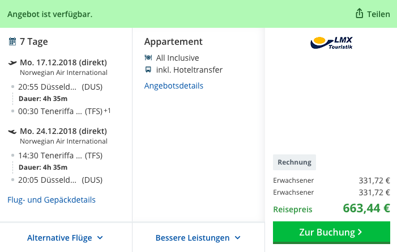Viewport: 397px width, 252px height.
Task: Click the outbound flight plane icon
Action: coord(12,62)
